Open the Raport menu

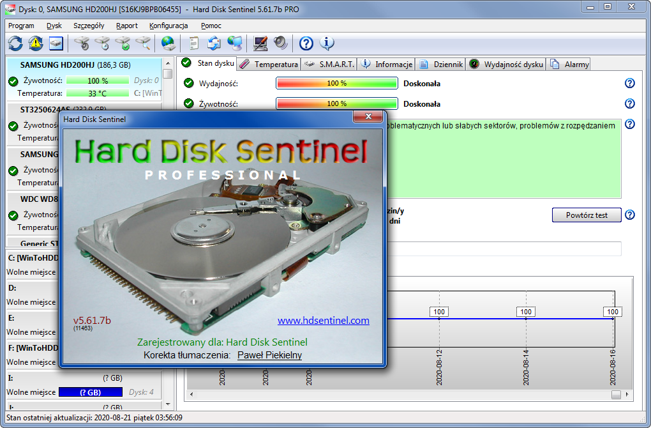(126, 26)
